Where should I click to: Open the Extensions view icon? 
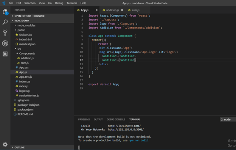click(x=5, y=54)
